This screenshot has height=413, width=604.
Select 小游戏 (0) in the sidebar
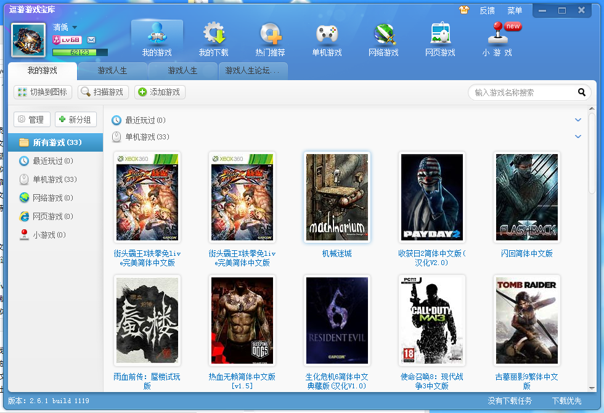coord(55,235)
